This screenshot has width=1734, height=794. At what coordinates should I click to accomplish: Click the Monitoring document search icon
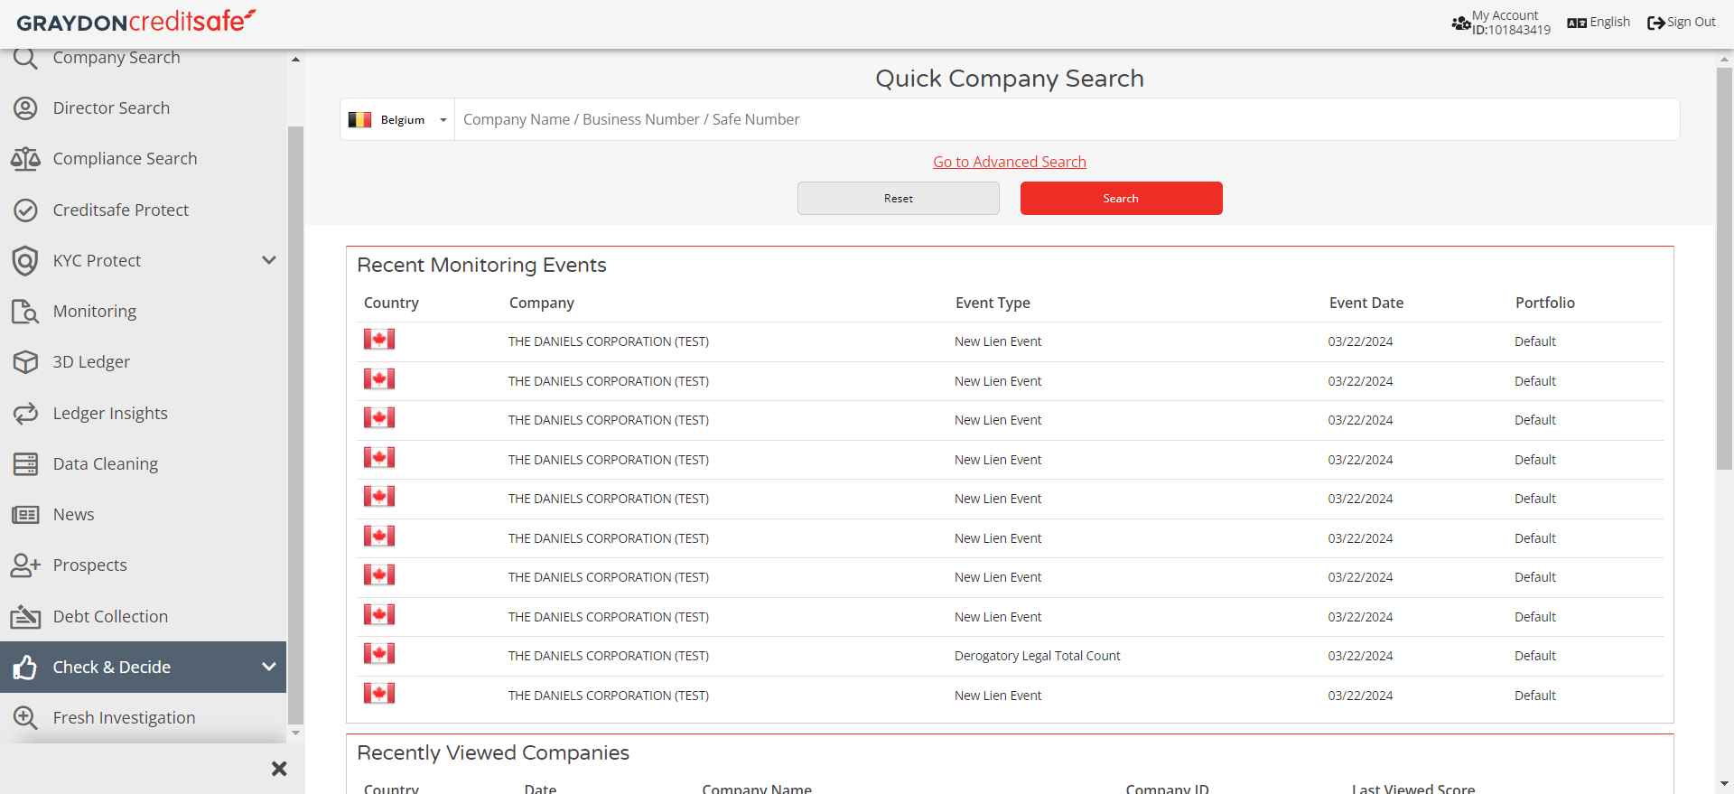25,312
